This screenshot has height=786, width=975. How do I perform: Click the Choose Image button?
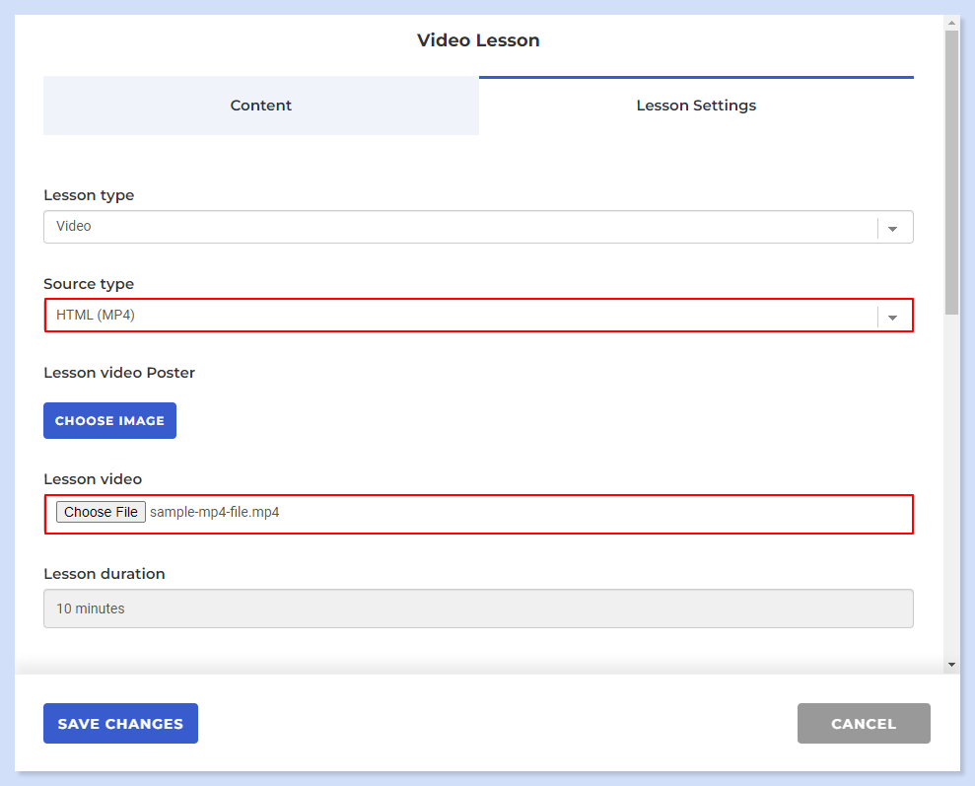(x=110, y=420)
